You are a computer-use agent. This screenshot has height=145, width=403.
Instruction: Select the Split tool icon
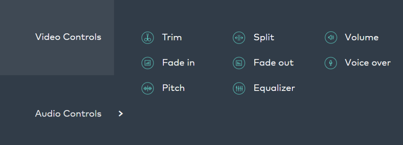[239, 38]
